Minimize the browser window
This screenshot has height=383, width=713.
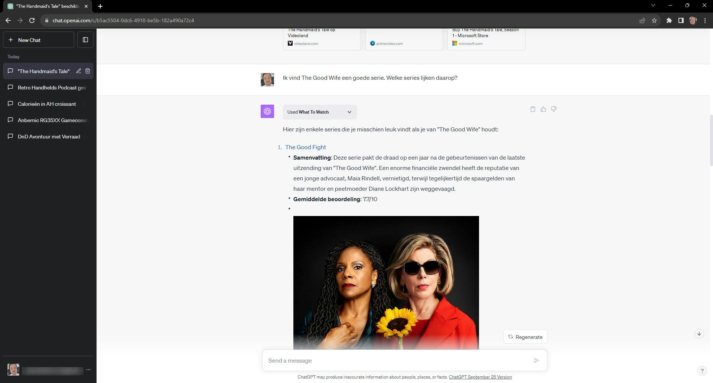pyautogui.click(x=670, y=6)
